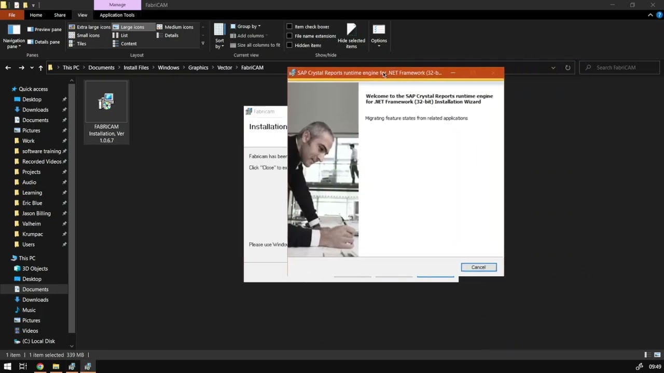The width and height of the screenshot is (664, 373).
Task: Open Recorded Videos folder in sidebar
Action: 41,162
